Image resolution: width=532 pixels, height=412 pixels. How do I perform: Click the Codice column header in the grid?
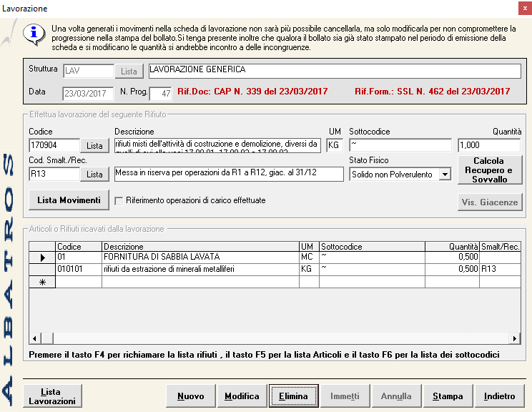click(x=79, y=247)
